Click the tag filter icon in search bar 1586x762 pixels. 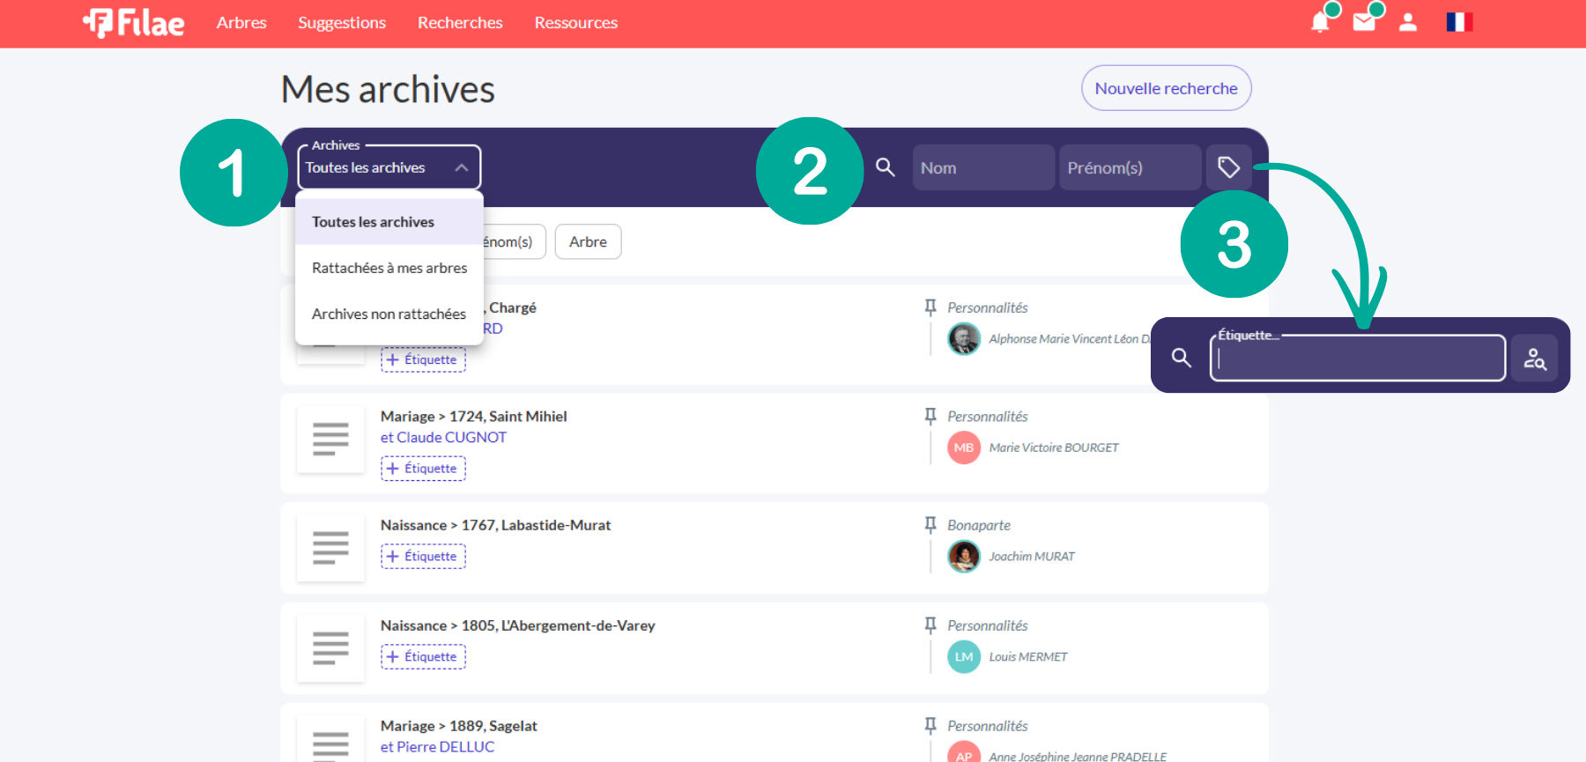(1228, 167)
